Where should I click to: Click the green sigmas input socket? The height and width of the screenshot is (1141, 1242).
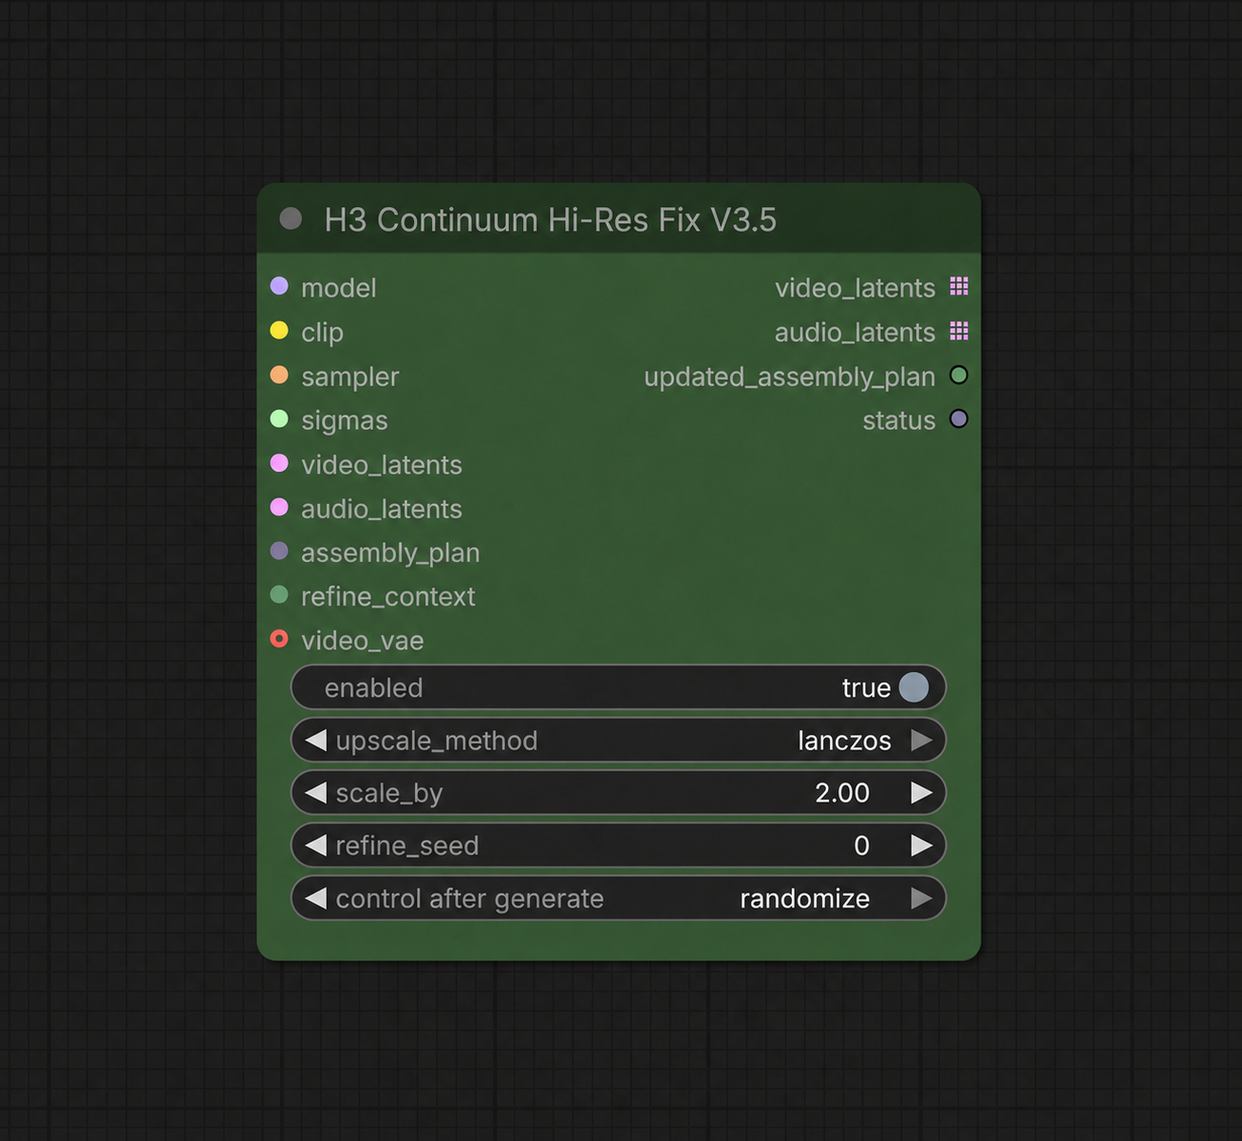pos(279,419)
